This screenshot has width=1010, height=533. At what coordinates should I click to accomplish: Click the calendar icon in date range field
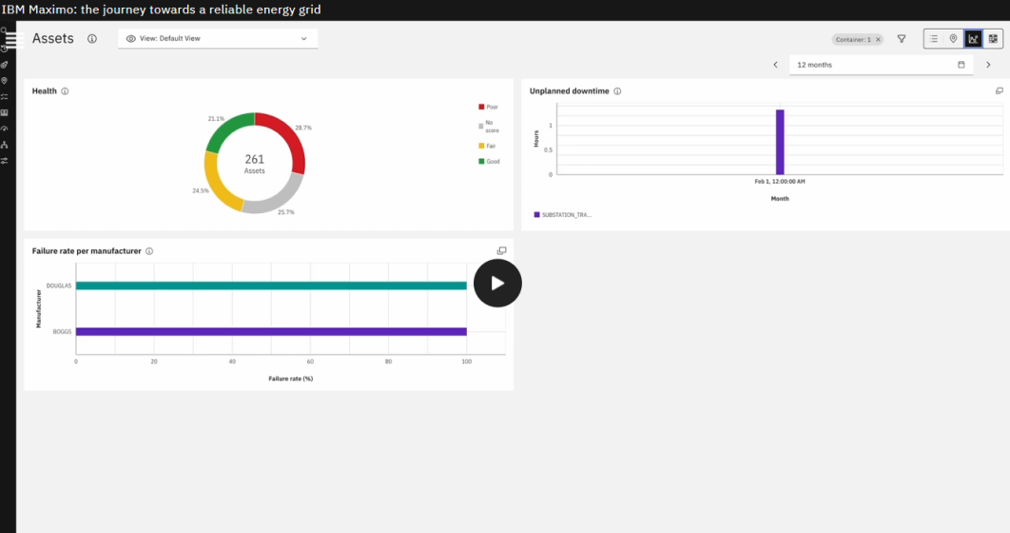tap(961, 65)
